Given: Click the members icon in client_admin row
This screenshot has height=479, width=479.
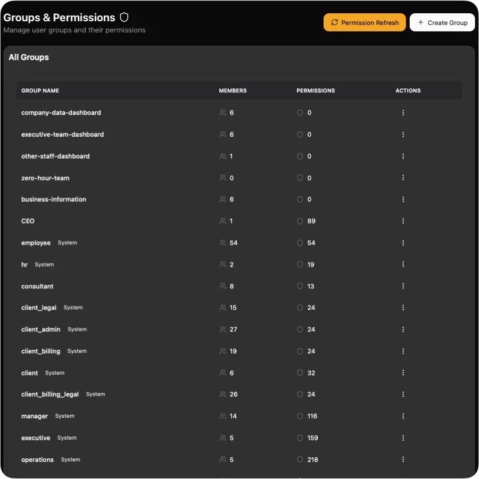Looking at the screenshot, I should pos(223,329).
